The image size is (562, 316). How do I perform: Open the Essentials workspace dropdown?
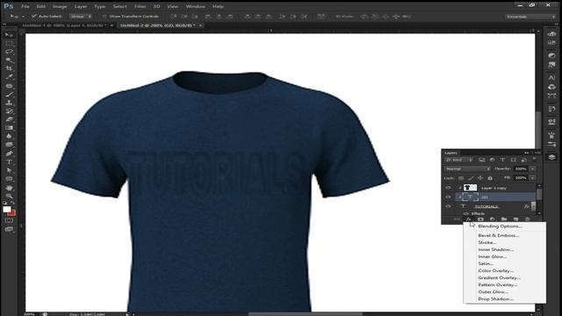pos(530,17)
